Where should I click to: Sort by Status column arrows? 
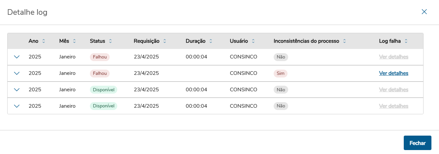pos(110,41)
